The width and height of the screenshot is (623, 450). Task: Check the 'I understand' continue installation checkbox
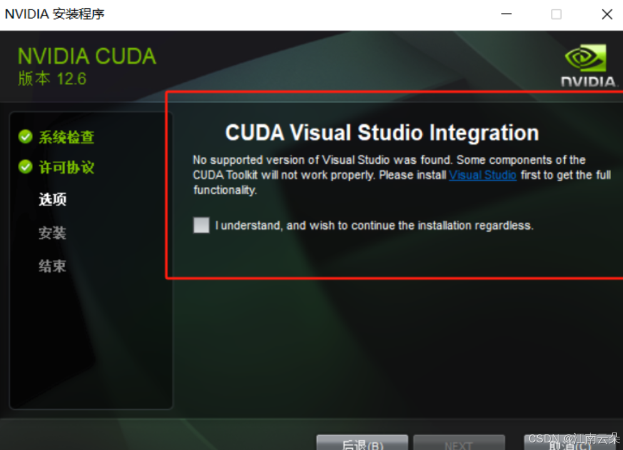click(x=201, y=225)
